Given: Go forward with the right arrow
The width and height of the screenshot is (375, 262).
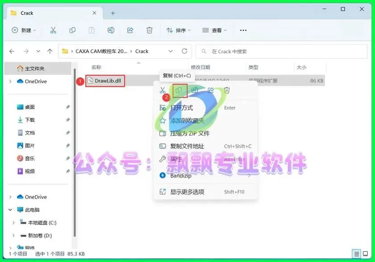Looking at the screenshot, I should pos(26,51).
